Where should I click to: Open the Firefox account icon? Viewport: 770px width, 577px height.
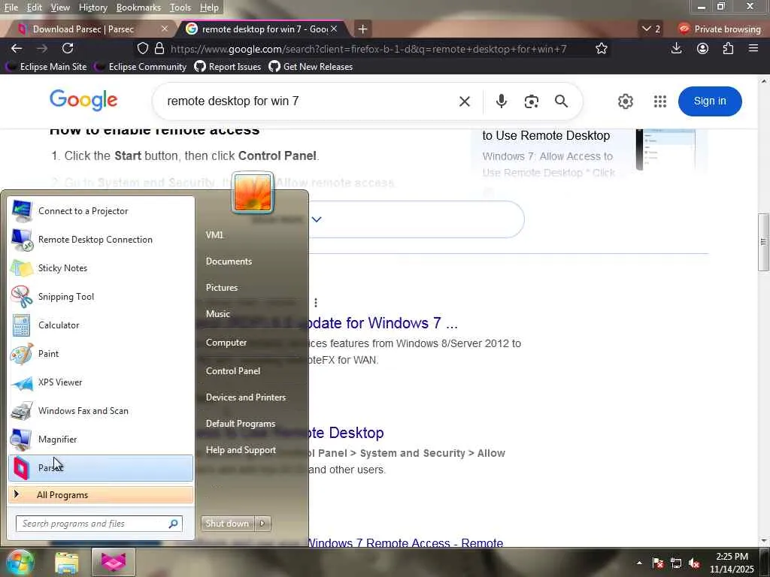[x=703, y=48]
